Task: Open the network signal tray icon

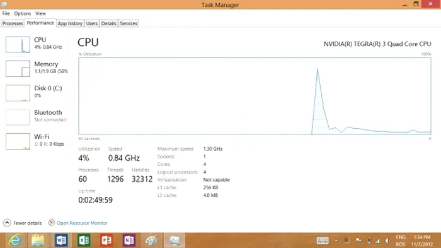Action: [x=377, y=240]
